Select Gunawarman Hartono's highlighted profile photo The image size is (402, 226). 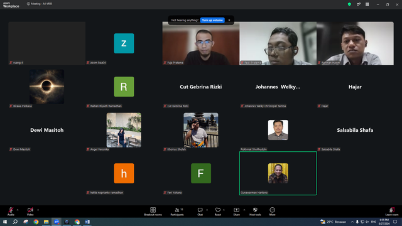278,173
